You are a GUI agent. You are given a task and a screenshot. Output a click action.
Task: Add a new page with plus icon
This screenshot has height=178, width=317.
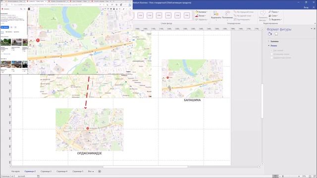[100, 172]
